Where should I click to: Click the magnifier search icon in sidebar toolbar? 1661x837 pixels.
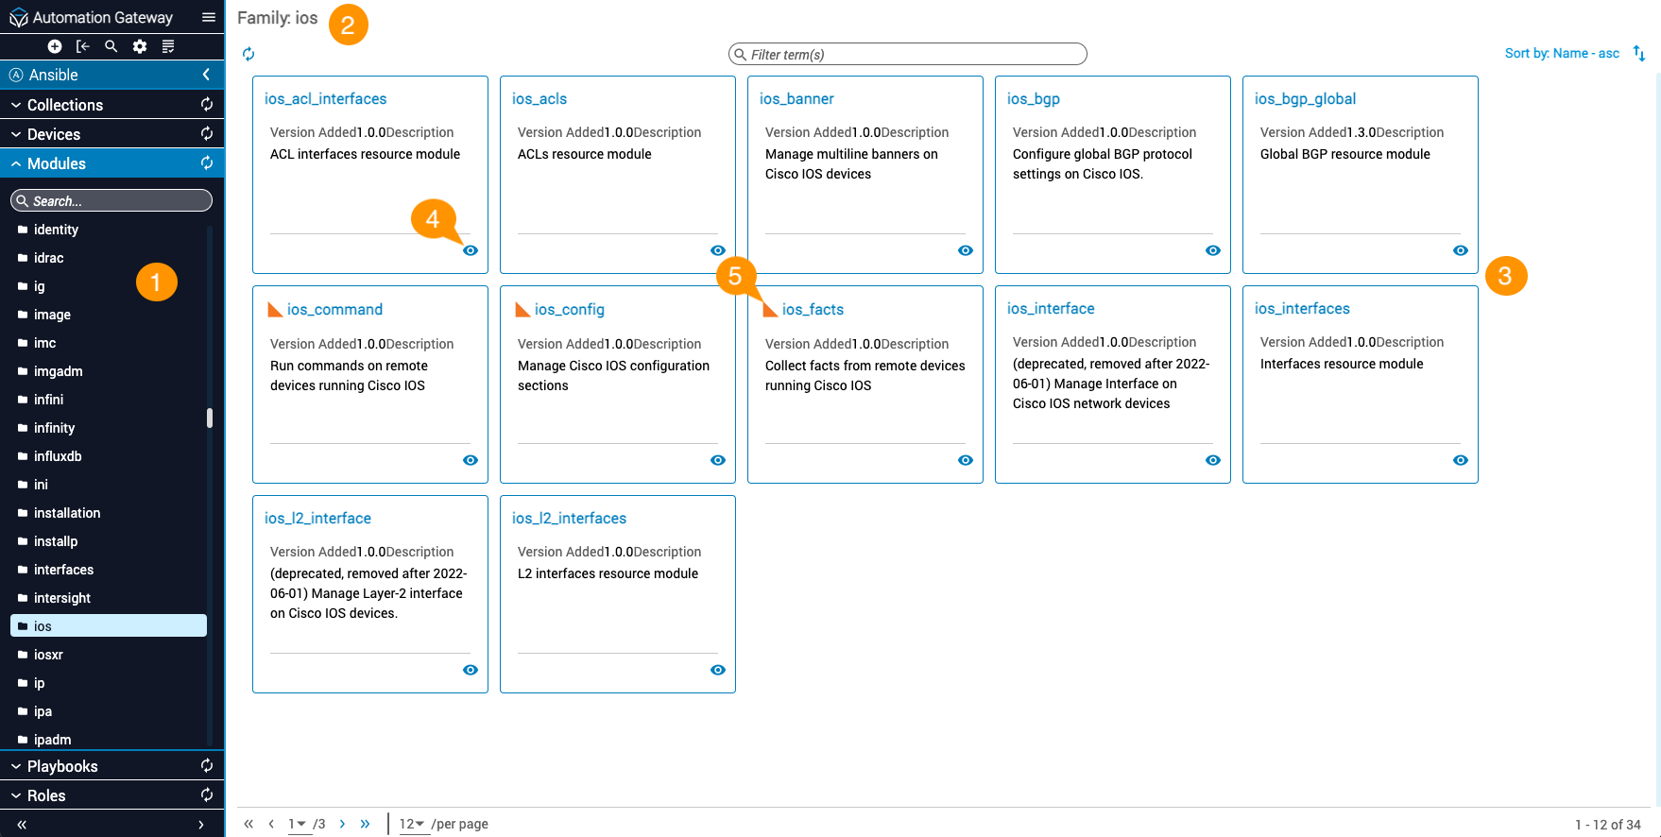pyautogui.click(x=111, y=46)
